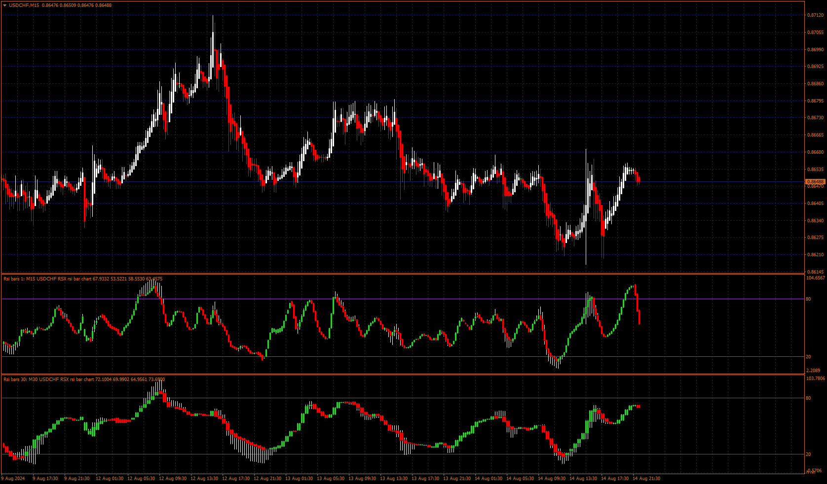Click the 12 Aug 17:30 time label

coord(236,479)
